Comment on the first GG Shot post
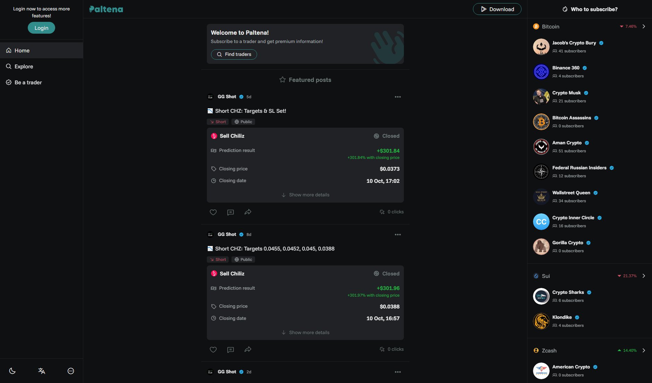Viewport: 652px width, 383px height. click(230, 212)
